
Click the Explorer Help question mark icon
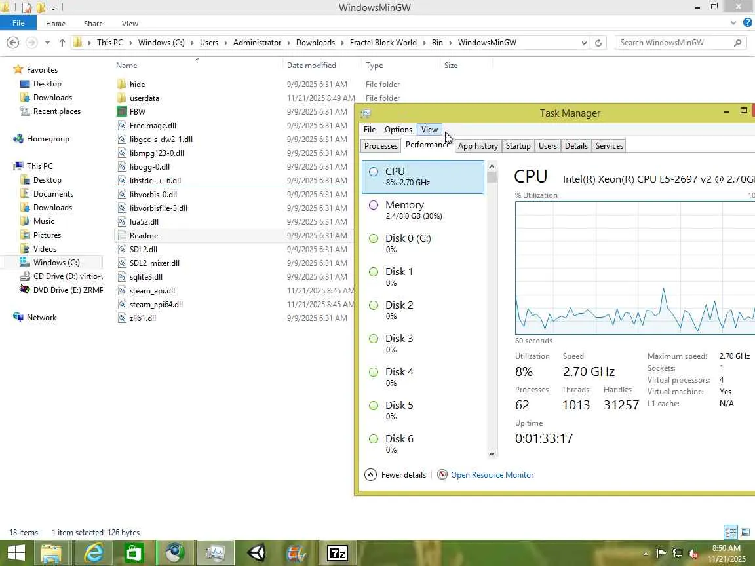[x=748, y=23]
